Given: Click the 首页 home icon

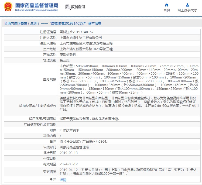Looking at the screenshot, I should pos(167,5).
